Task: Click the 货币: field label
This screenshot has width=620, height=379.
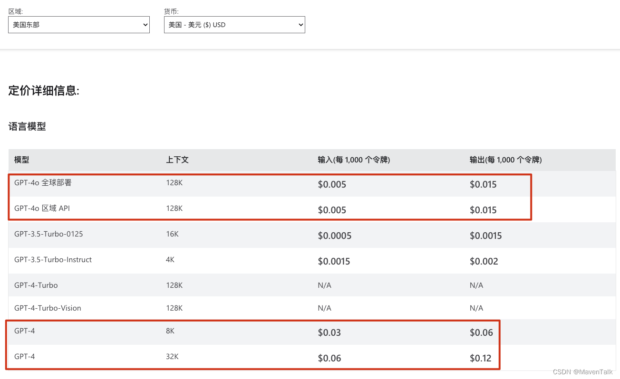Action: pos(171,11)
